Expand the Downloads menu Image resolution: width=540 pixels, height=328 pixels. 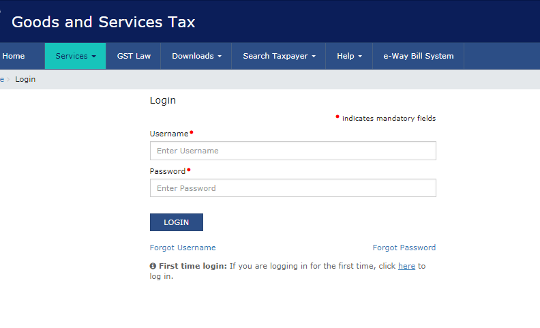pos(196,56)
